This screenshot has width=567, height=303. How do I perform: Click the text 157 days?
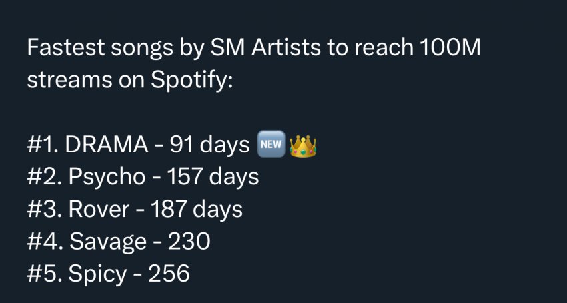coord(213,177)
